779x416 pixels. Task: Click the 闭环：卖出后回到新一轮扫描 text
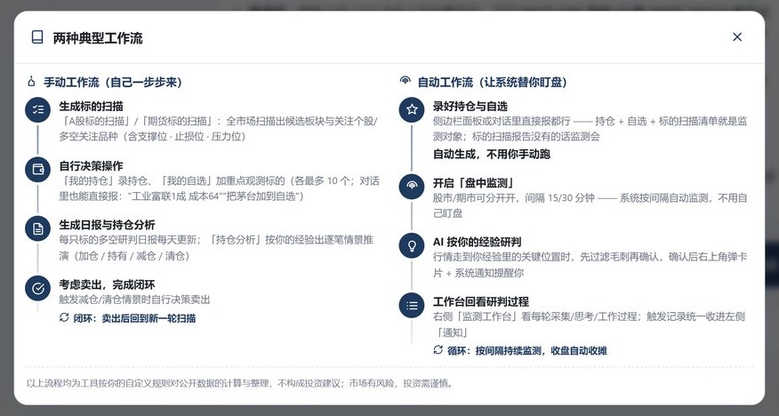click(134, 318)
